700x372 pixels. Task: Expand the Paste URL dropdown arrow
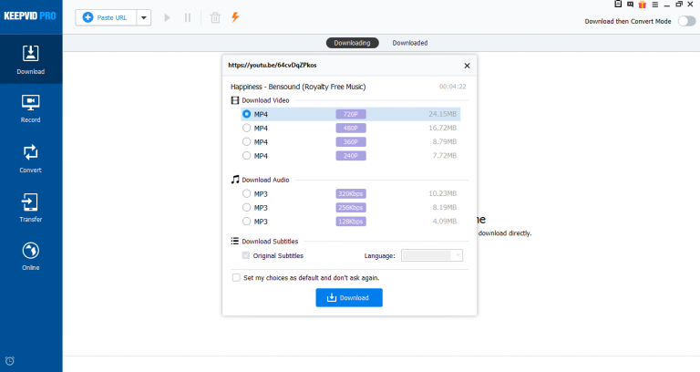[143, 17]
